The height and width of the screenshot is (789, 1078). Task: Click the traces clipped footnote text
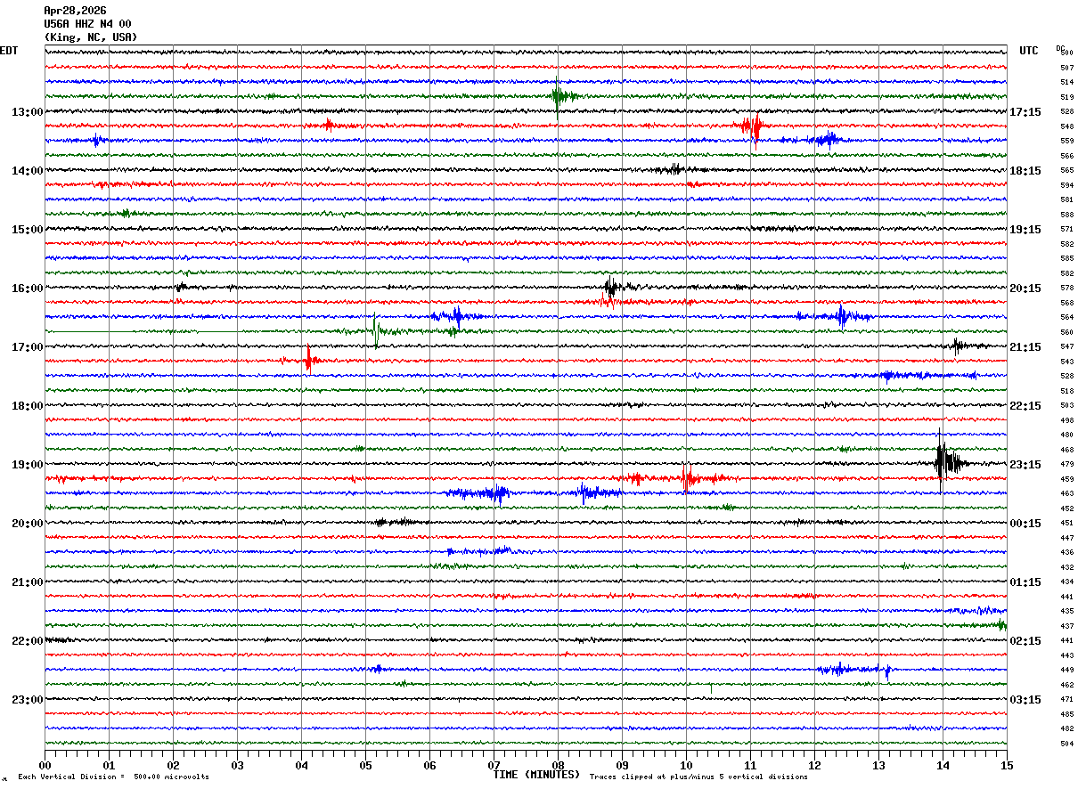[x=698, y=777]
